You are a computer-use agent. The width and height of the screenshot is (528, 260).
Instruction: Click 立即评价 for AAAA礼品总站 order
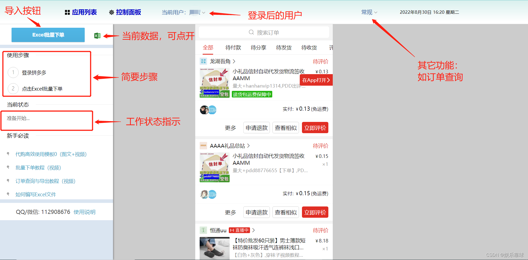[x=315, y=212]
